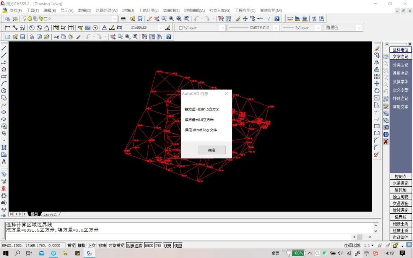This screenshot has width=413, height=258.
Task: Toggle 栅格 grid display
Action: click(82, 246)
